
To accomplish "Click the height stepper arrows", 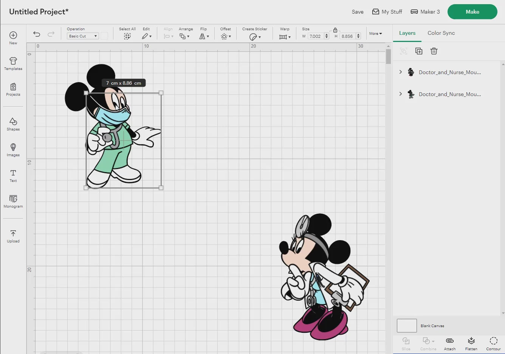I will (x=358, y=36).
